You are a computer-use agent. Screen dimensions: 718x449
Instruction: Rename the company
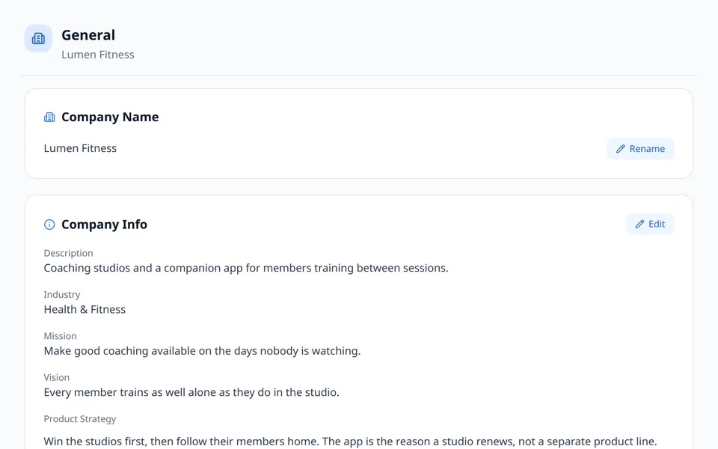tap(640, 149)
